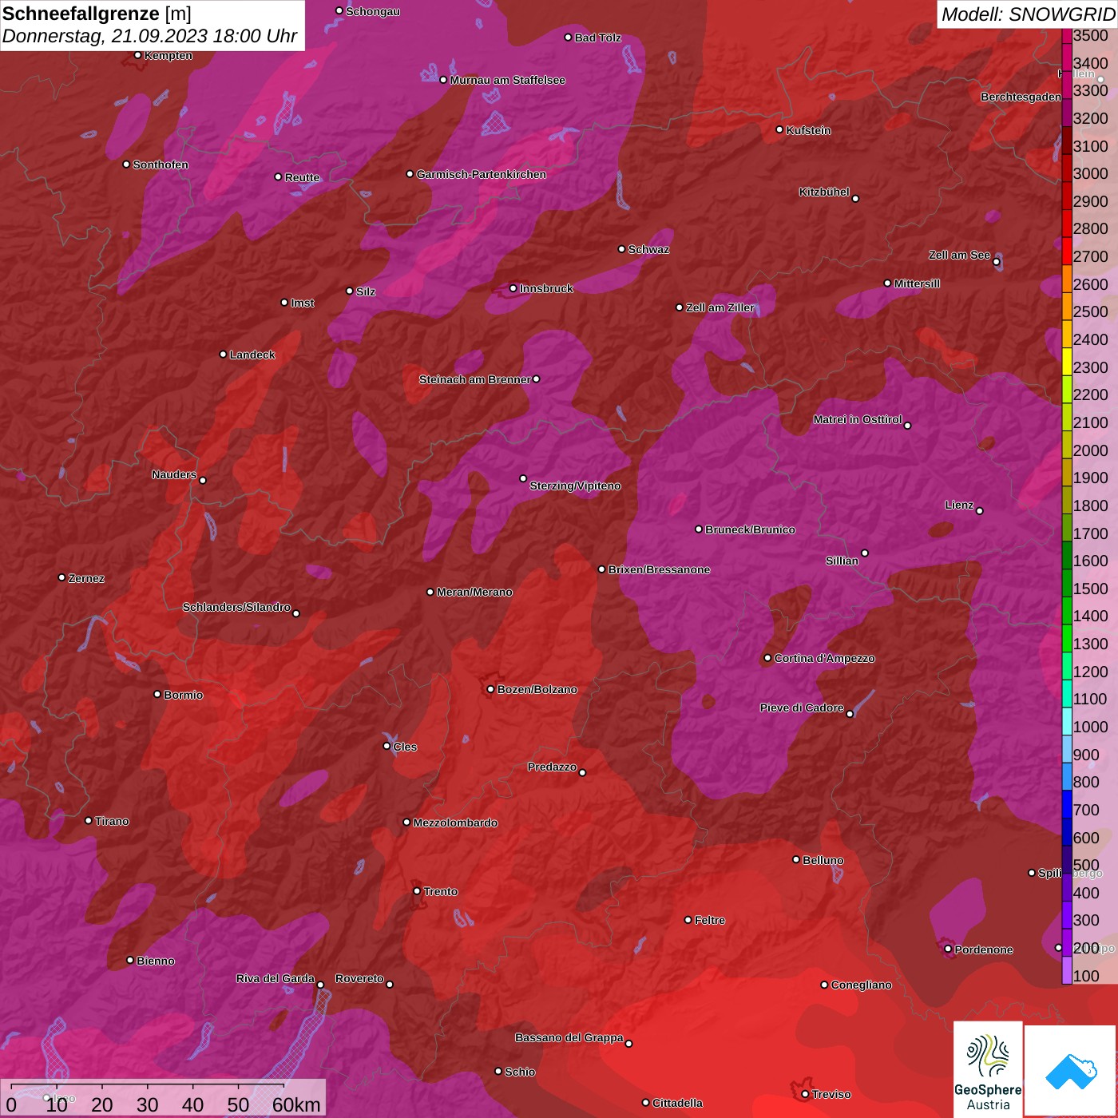The image size is (1118, 1118).
Task: Click the Kempten city marker dot
Action: point(138,55)
